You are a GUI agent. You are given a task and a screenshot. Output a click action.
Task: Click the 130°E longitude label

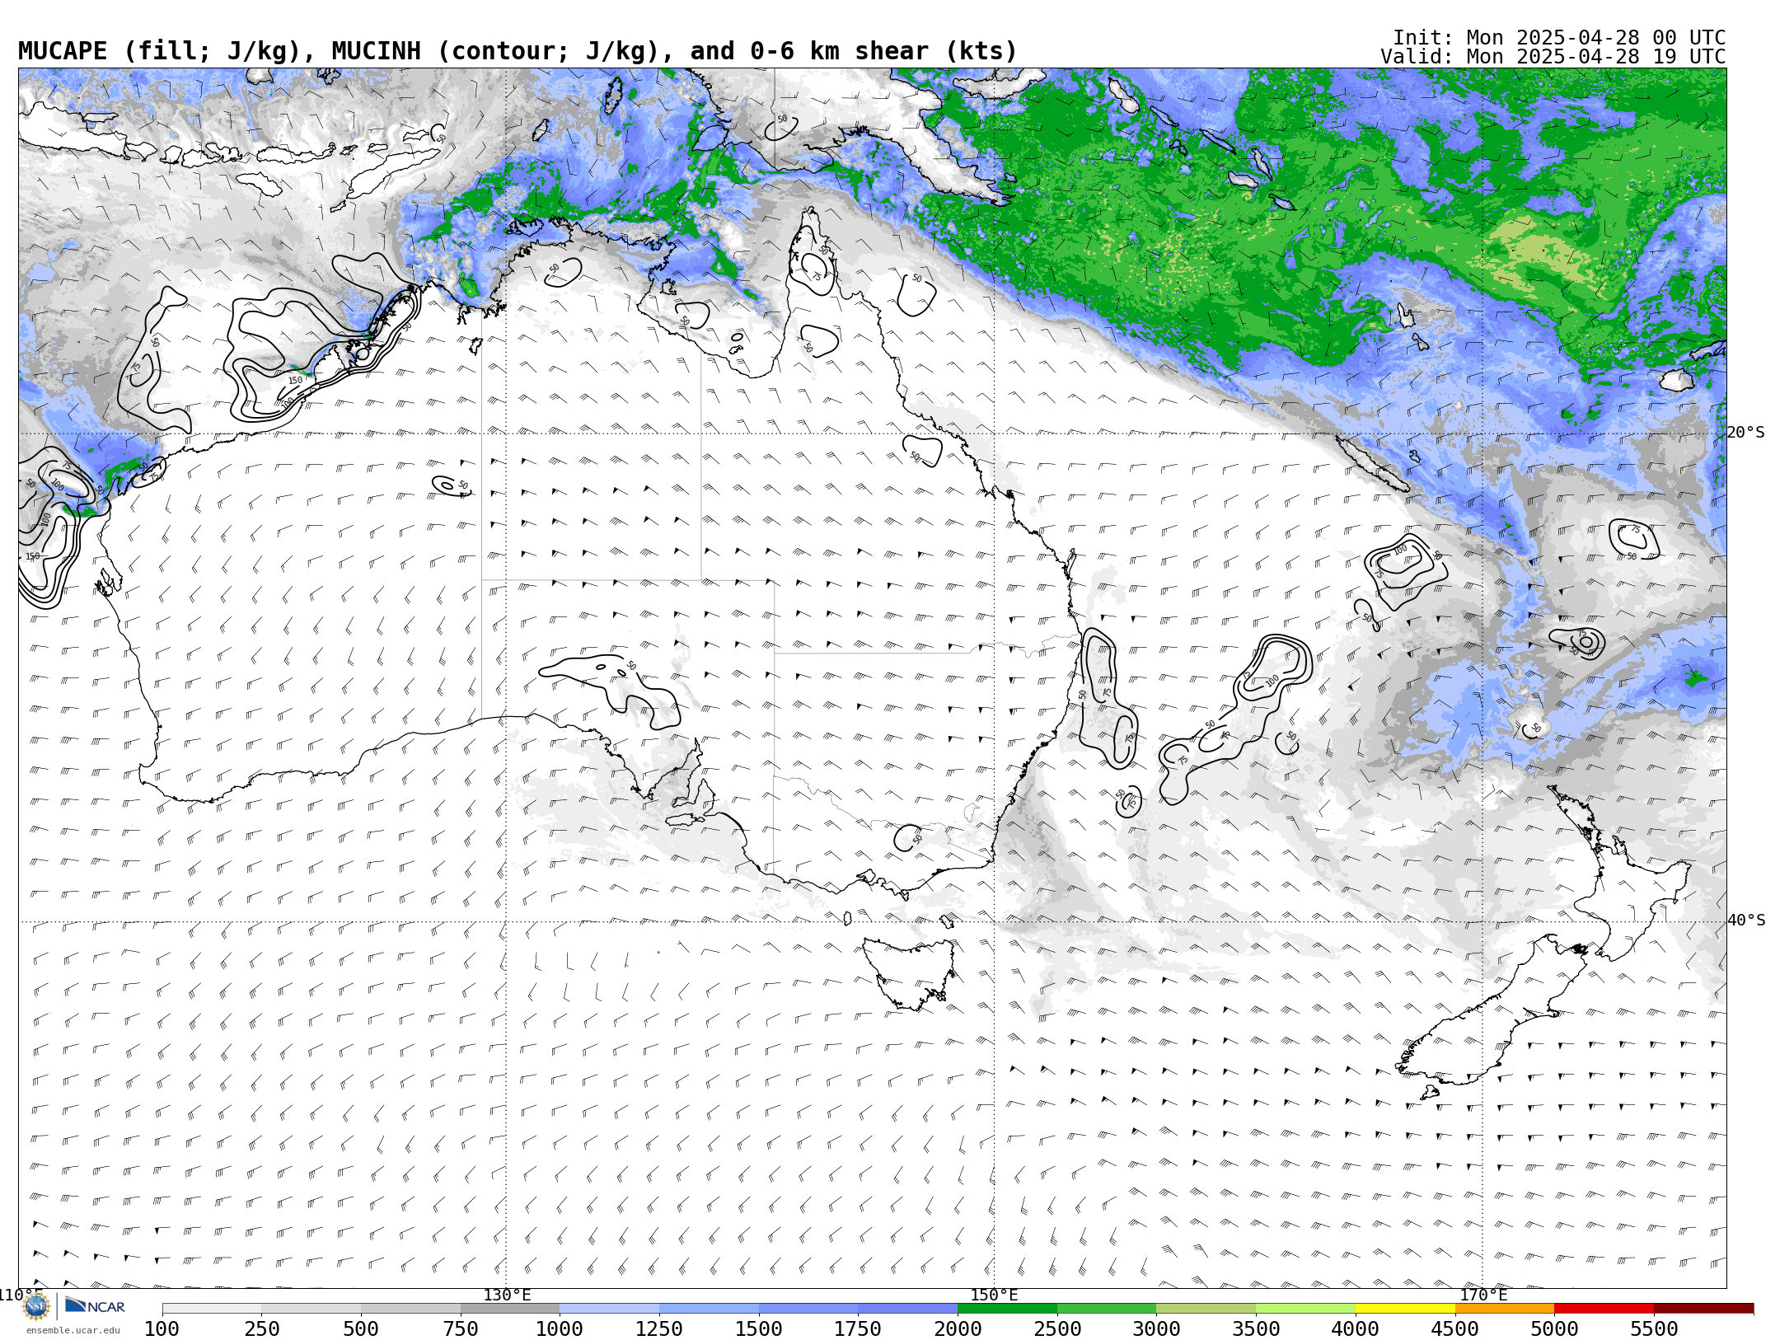(x=507, y=1295)
